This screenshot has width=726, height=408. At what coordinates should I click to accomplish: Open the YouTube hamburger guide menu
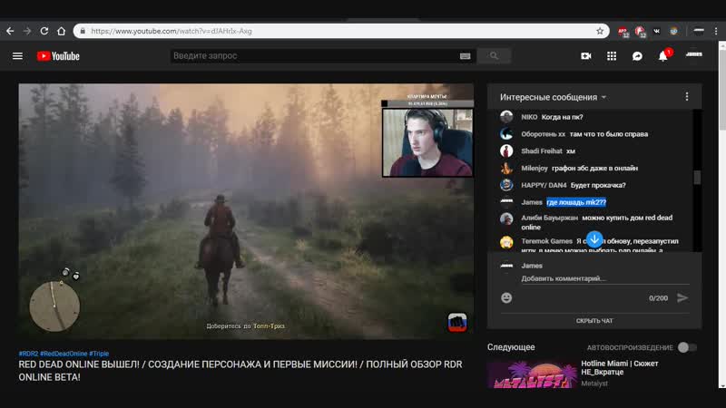(x=17, y=56)
